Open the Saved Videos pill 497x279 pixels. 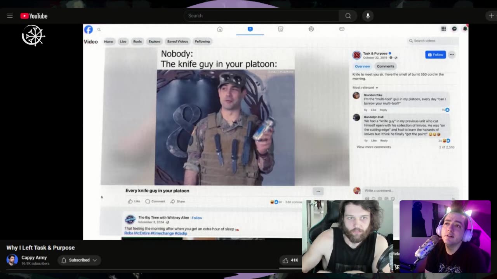click(177, 41)
